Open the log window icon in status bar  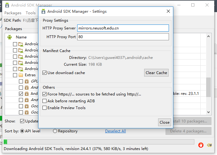(x=209, y=145)
